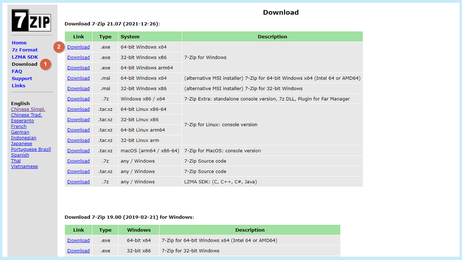Click the "Windows" column header in 19.00 table
The width and height of the screenshot is (462, 260).
pos(139,230)
